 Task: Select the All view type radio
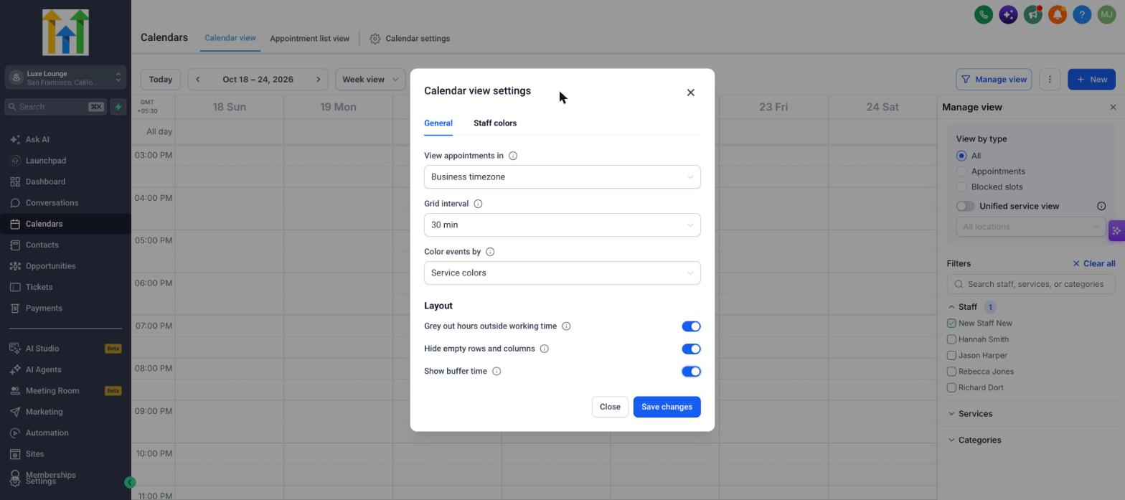click(961, 156)
